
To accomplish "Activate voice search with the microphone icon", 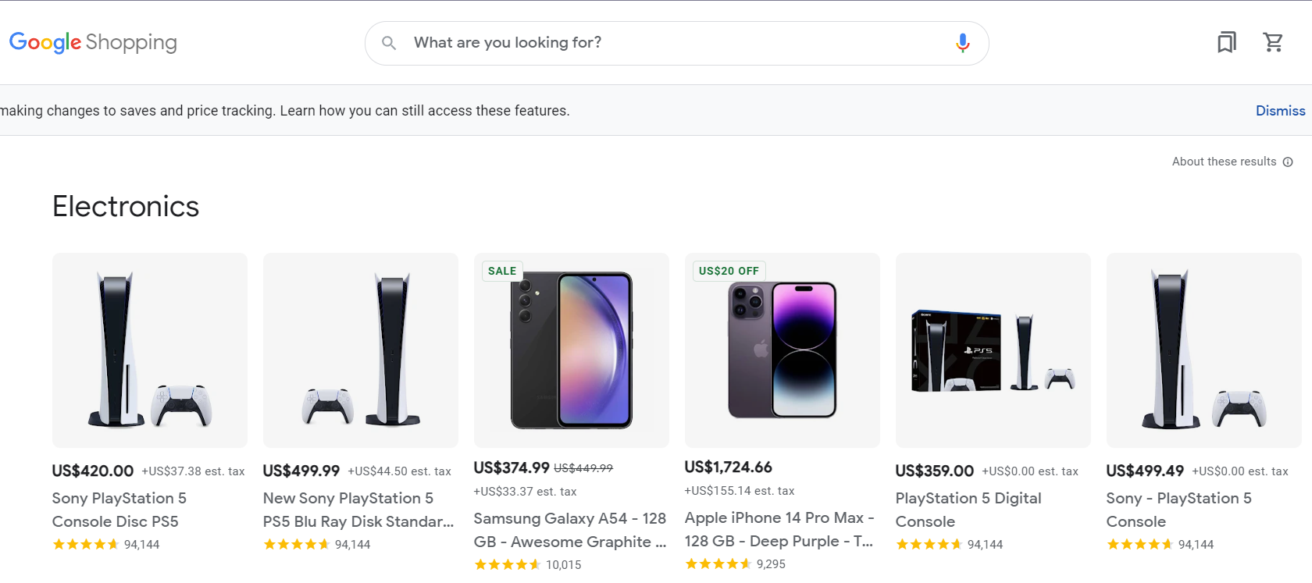I will (962, 43).
